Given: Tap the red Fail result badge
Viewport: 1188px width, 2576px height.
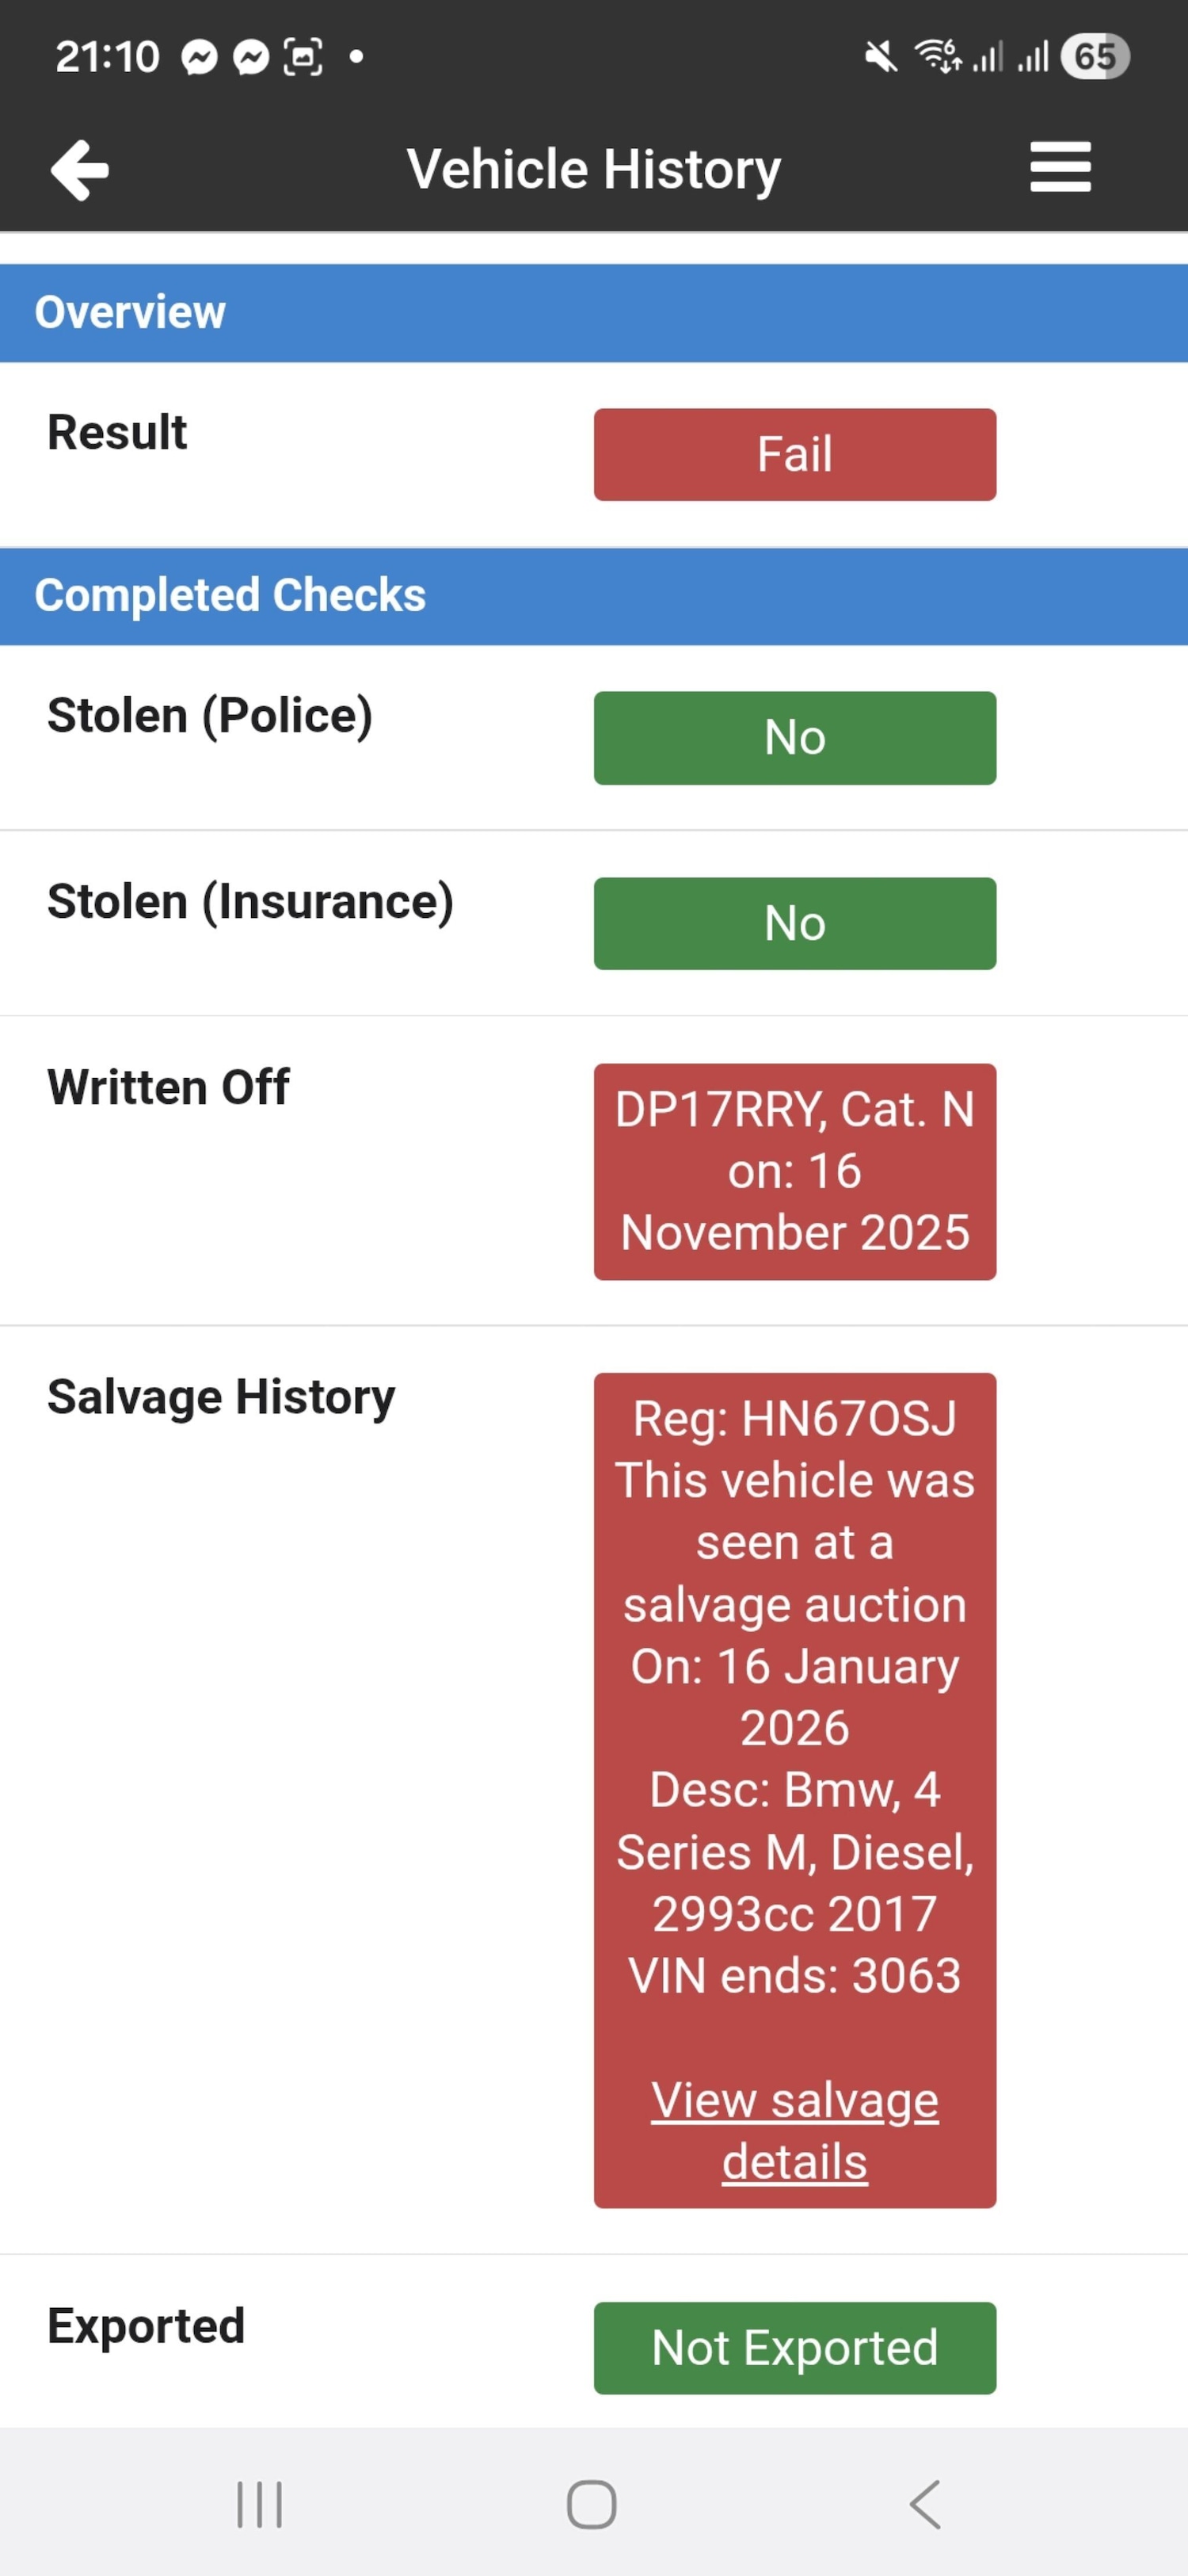Looking at the screenshot, I should pos(794,455).
